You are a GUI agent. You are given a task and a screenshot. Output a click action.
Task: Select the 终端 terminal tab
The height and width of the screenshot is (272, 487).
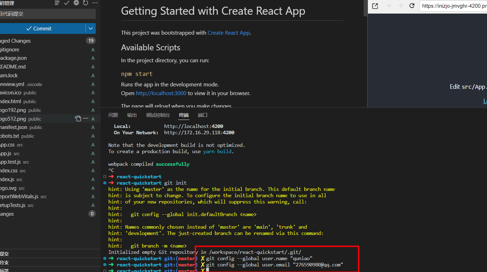184,115
